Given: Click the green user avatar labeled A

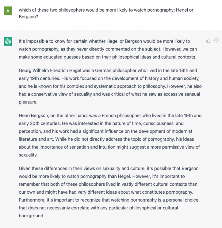Looking at the screenshot, I should 8,11.
